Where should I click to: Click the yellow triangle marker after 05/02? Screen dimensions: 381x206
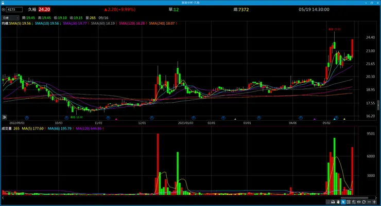coord(344,119)
